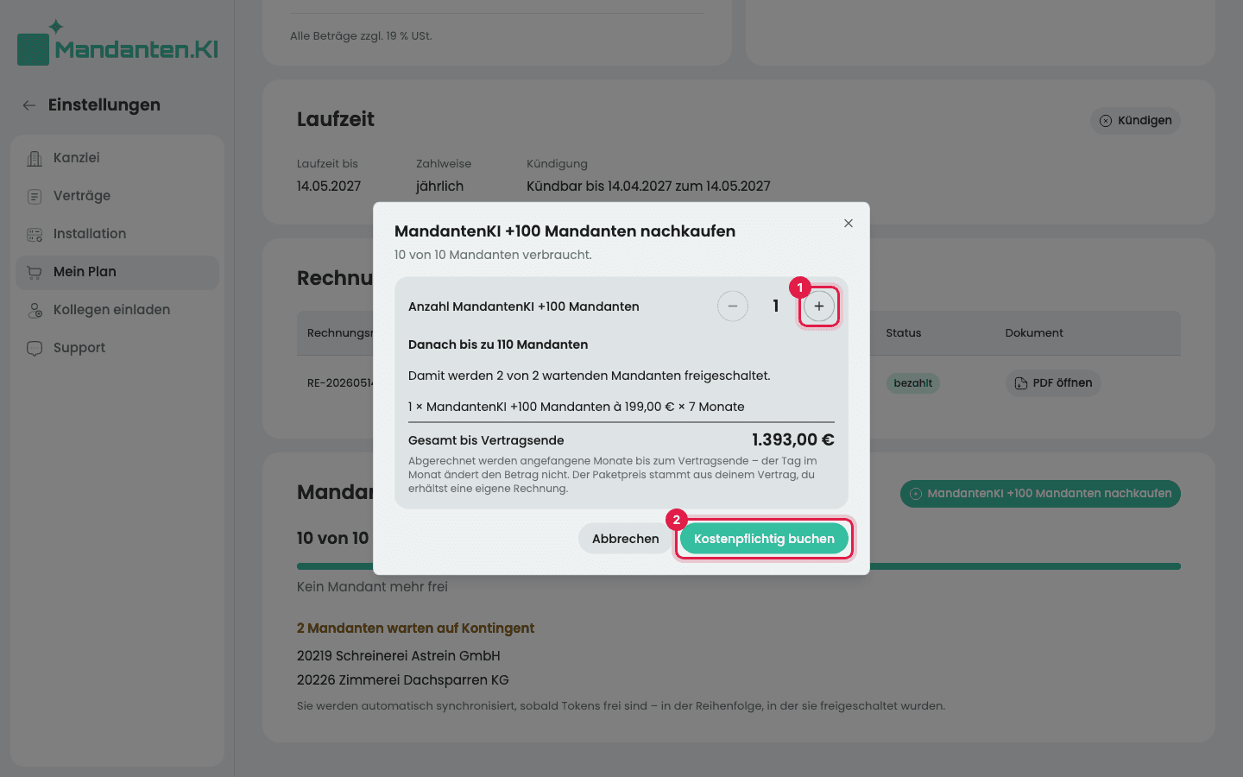Click 'Danach bis zu 110 Mandanten' line
Image resolution: width=1243 pixels, height=777 pixels.
[498, 344]
